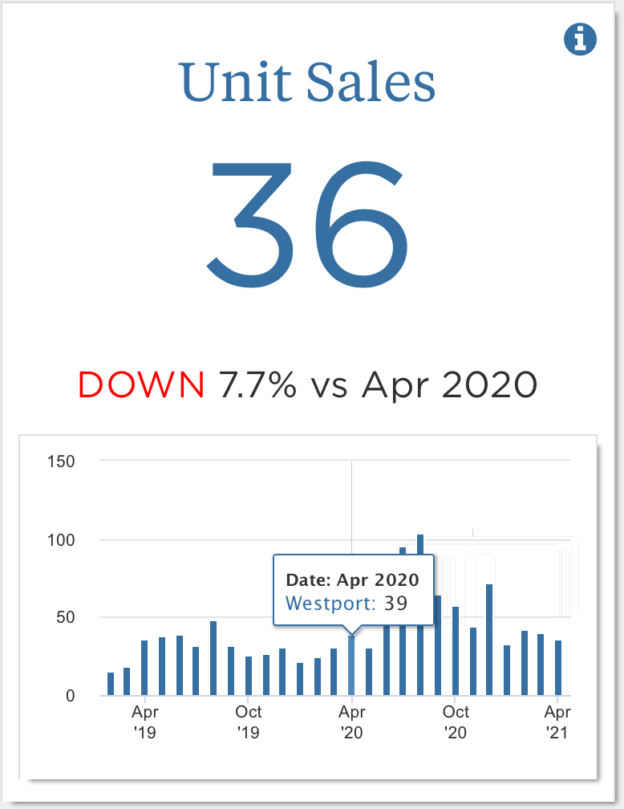The width and height of the screenshot is (624, 809).
Task: Click the Oct '20 x-axis label
Action: point(456,722)
